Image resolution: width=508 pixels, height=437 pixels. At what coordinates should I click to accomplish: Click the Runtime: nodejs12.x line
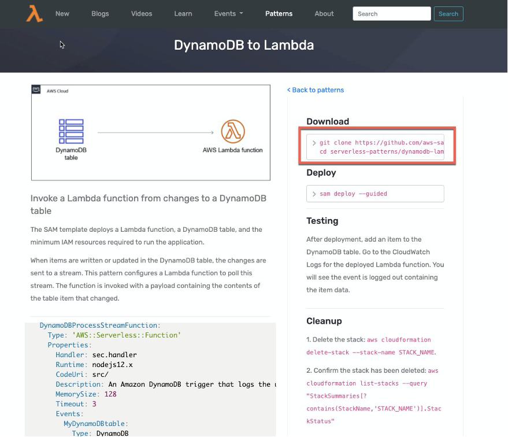click(94, 364)
